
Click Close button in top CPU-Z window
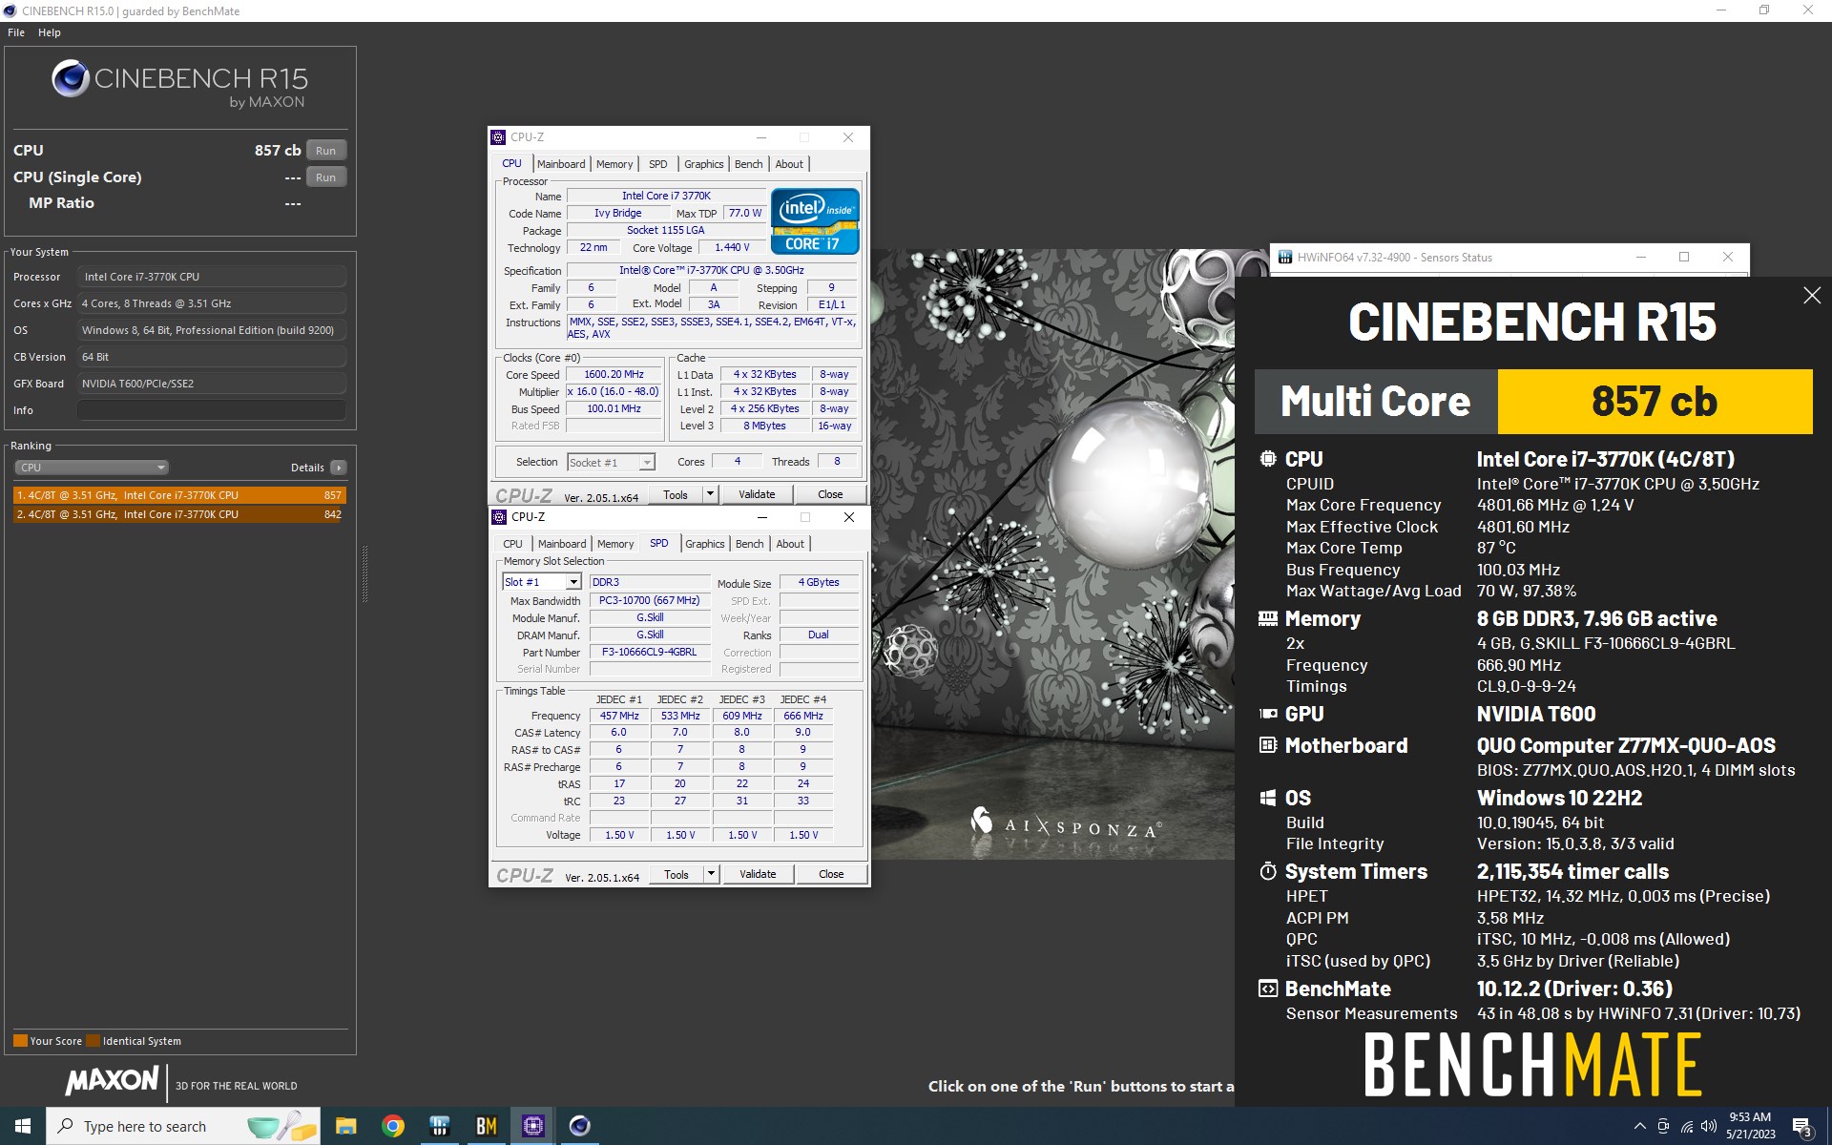(x=831, y=494)
